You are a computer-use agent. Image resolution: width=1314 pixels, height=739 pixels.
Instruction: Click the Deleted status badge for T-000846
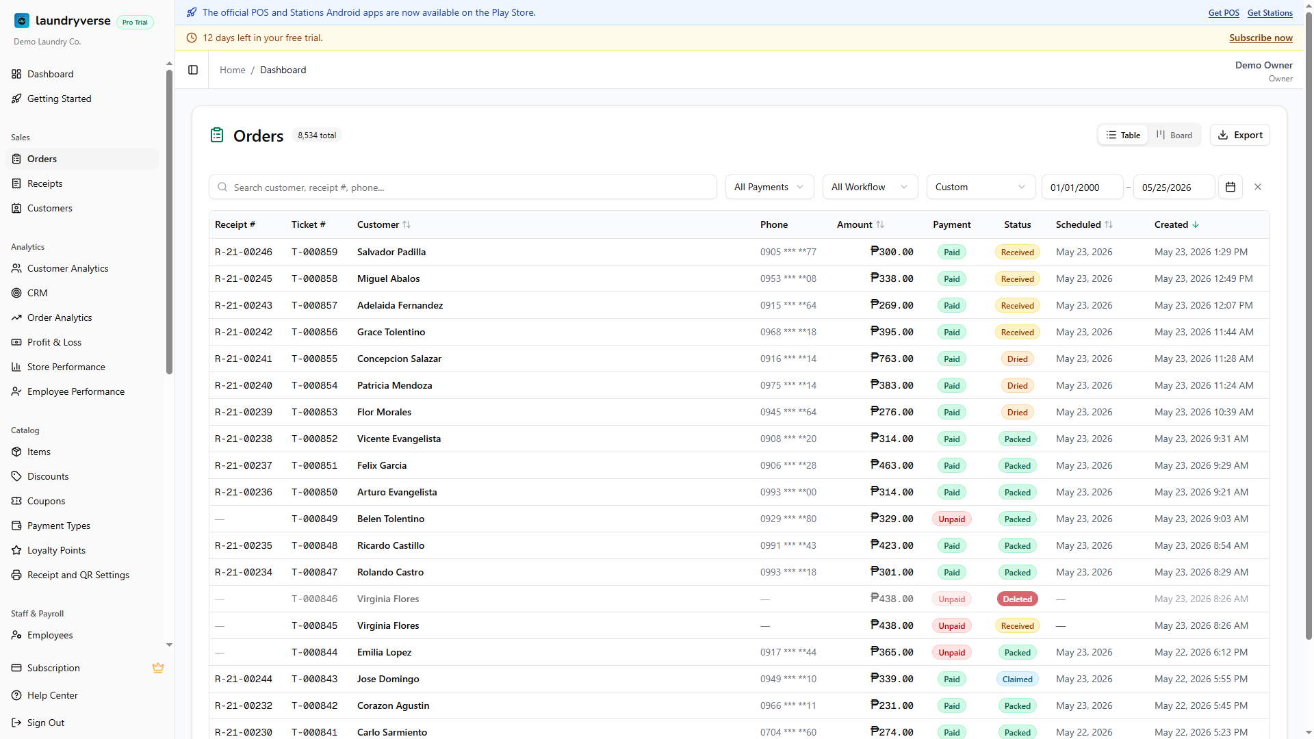[x=1017, y=599]
